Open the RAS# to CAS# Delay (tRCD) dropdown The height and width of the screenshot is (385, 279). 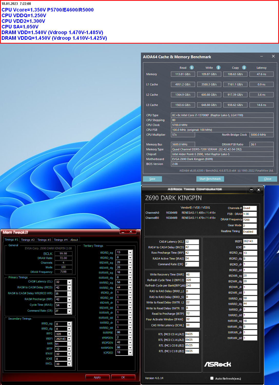click(69, 288)
